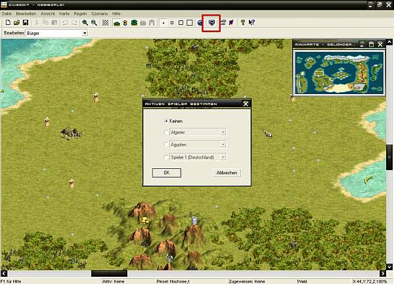Create a new map file
This screenshot has width=394, height=284.
point(8,22)
